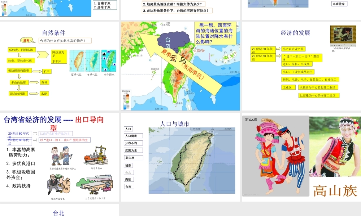Screen dimensions: 361x216
Task: Click 高山族 box on 人口与城市 slide
Action: (133, 158)
